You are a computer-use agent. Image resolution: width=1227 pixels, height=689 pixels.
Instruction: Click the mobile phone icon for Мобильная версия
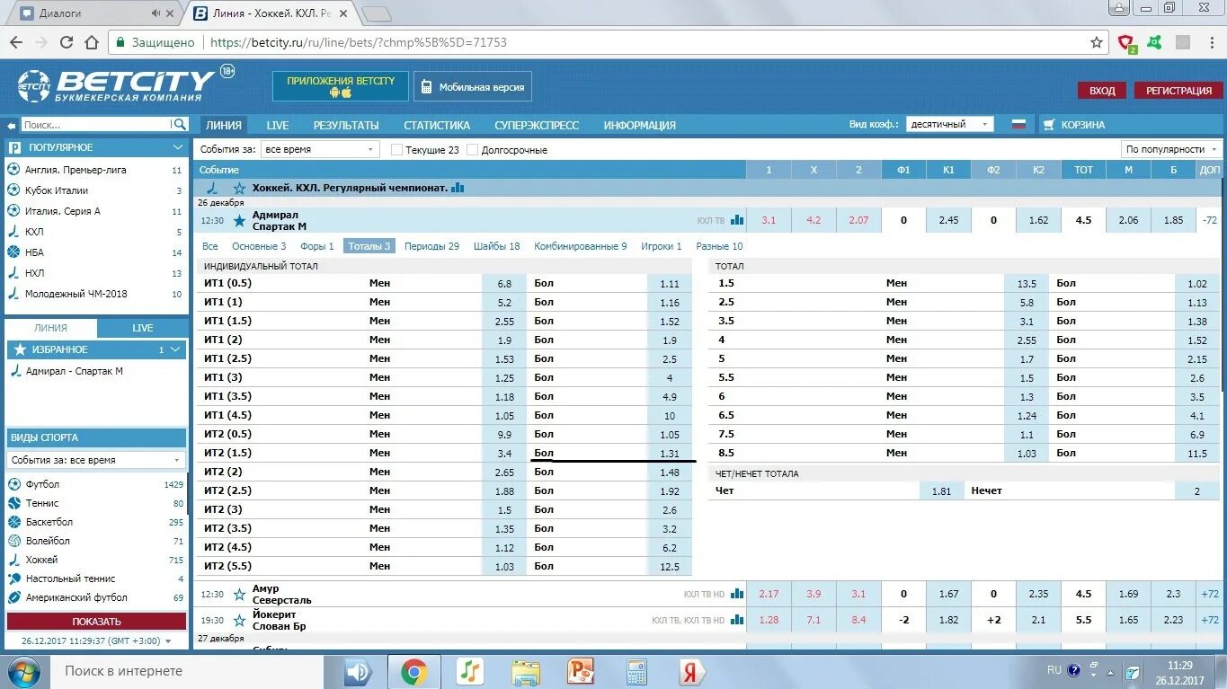tap(428, 87)
